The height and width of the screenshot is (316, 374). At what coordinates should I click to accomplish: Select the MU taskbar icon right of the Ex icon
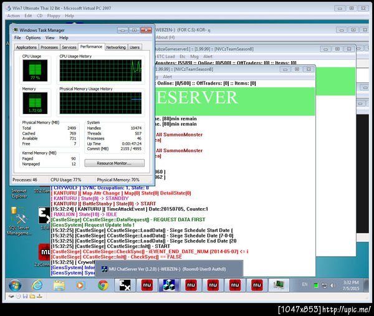point(147,285)
